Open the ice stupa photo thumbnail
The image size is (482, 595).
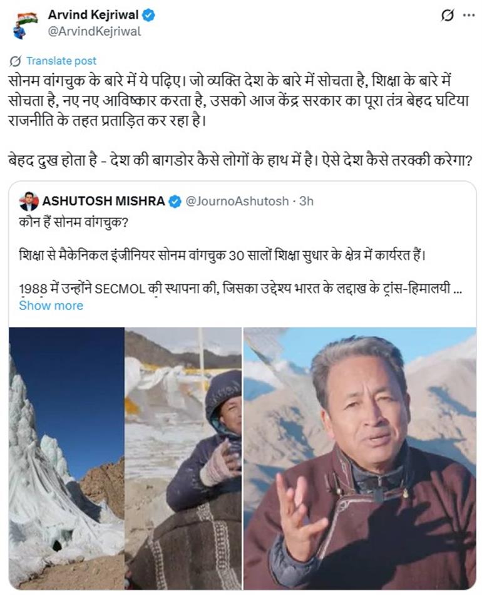click(67, 458)
